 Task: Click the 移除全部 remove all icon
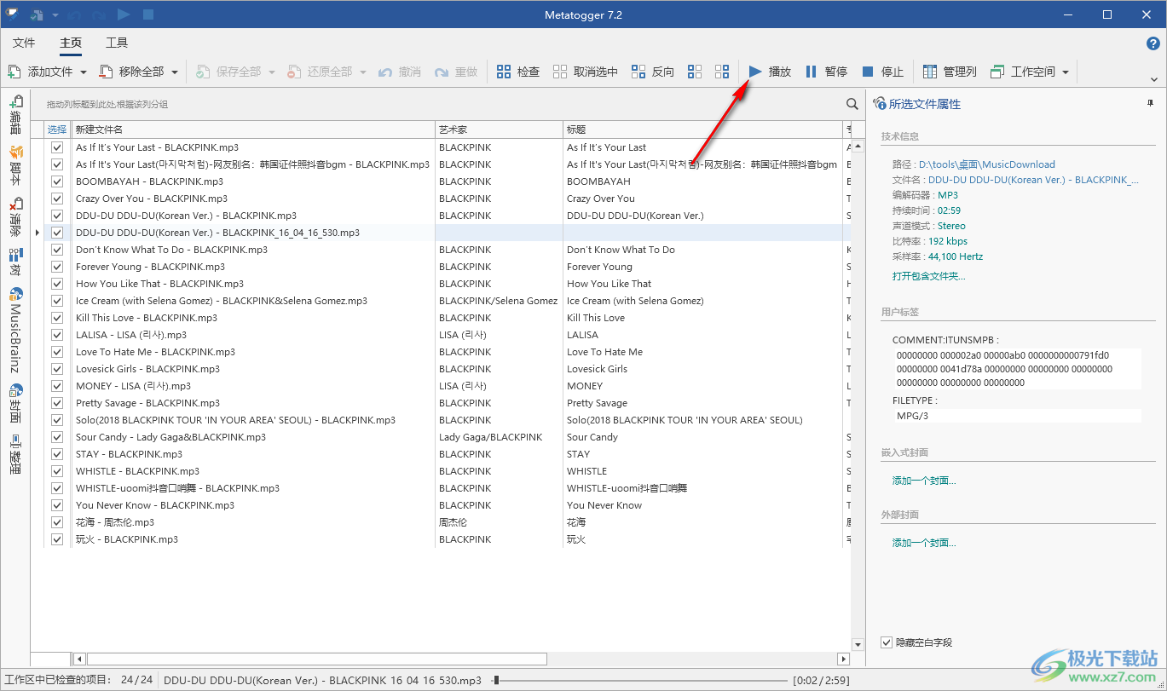[x=106, y=72]
